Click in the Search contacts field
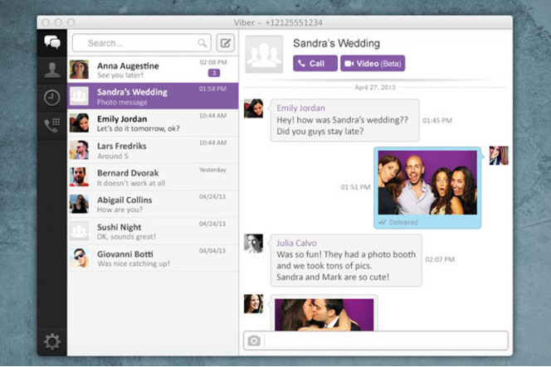551x367 pixels. [137, 43]
